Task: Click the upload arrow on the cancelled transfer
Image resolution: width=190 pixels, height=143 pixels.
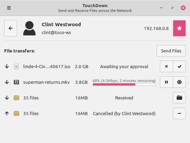Action: tap(7, 113)
